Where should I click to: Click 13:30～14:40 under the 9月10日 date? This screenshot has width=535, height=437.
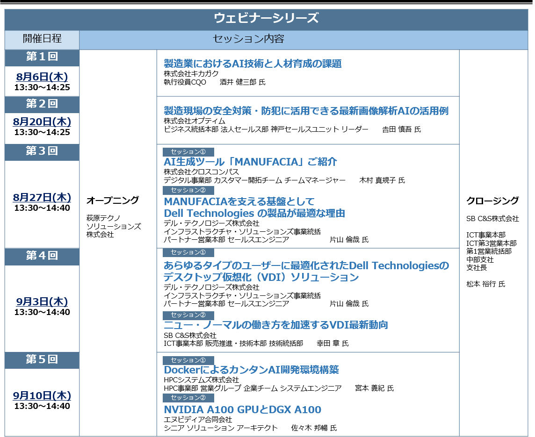[x=42, y=406]
